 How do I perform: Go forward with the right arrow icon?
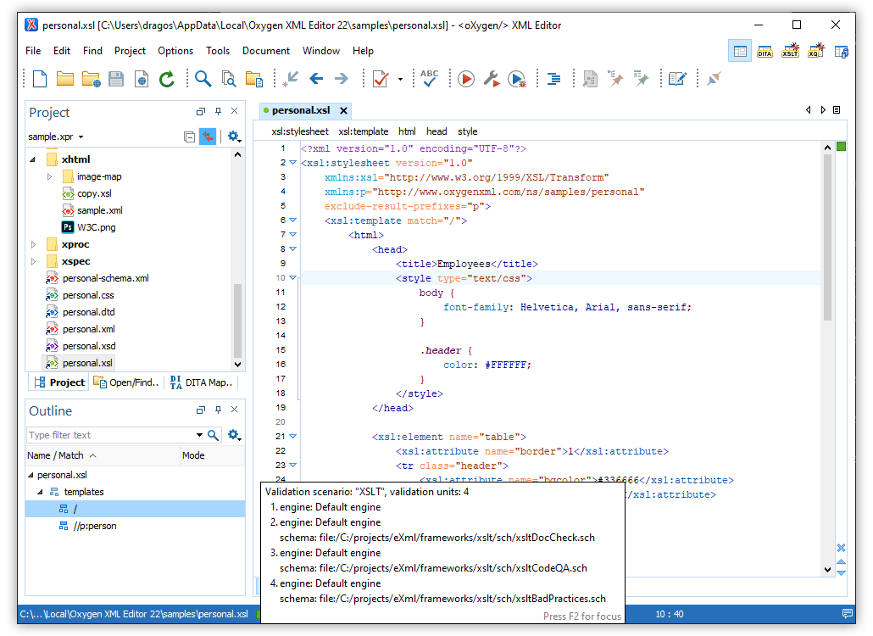[342, 79]
